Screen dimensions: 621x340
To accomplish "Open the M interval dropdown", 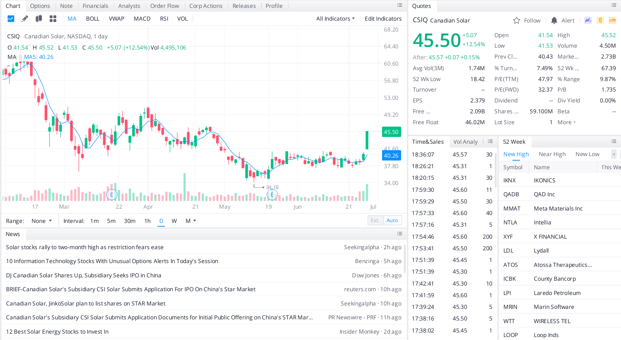I will 191,221.
